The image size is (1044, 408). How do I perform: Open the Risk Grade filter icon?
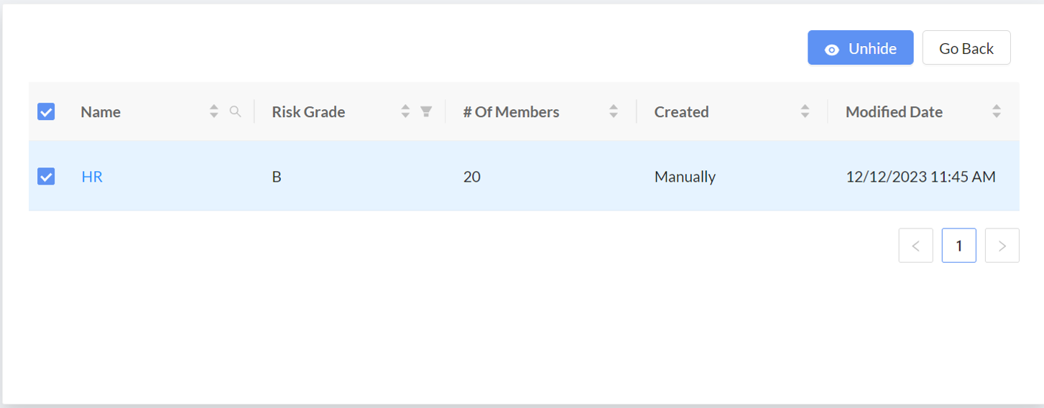(x=426, y=111)
